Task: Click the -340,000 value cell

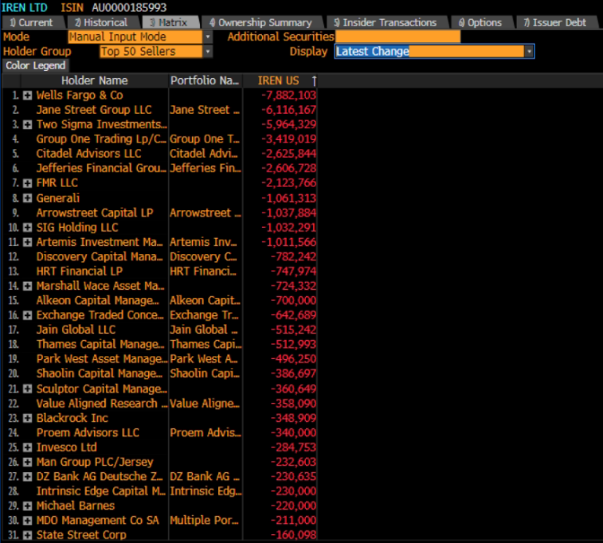Action: pos(293,432)
